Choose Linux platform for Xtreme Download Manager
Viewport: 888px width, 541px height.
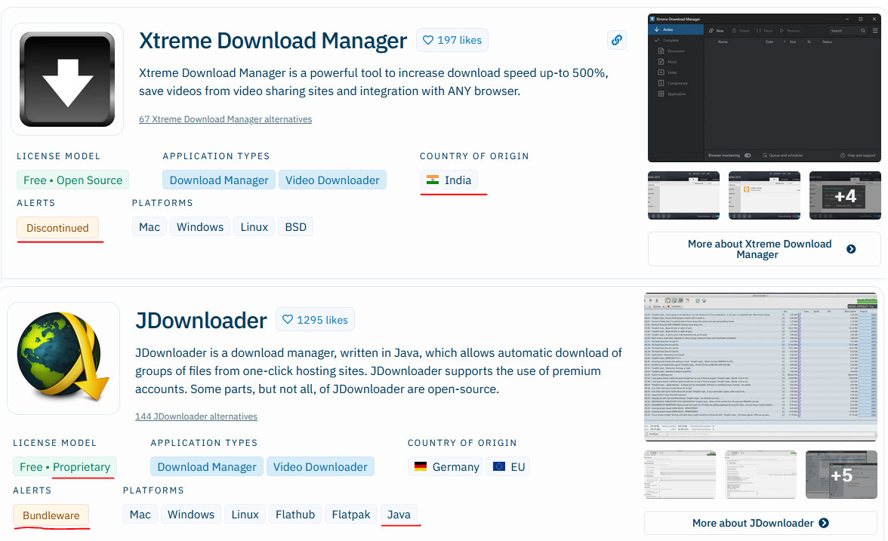tap(254, 227)
